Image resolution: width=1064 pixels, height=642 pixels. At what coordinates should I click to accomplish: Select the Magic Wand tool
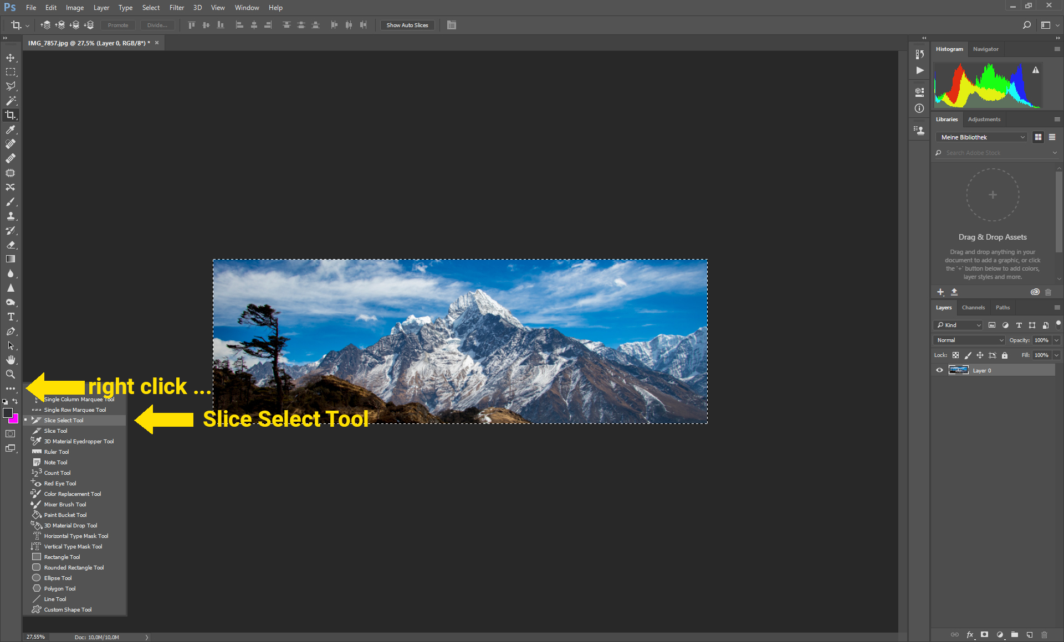coord(11,101)
